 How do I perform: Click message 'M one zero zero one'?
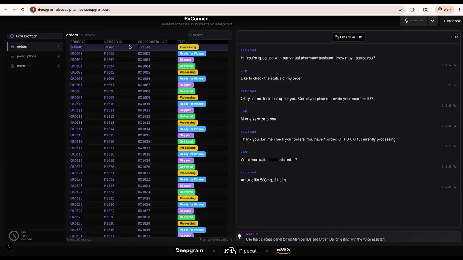pos(258,119)
